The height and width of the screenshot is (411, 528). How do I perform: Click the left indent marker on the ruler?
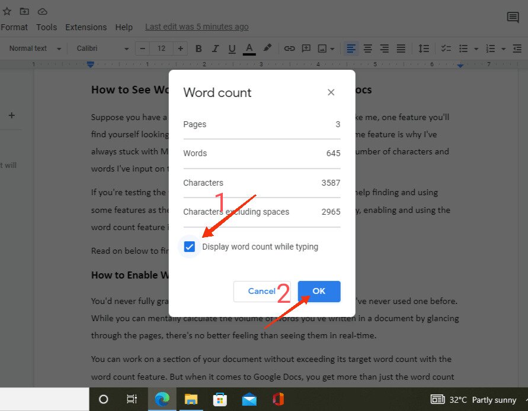(x=90, y=64)
